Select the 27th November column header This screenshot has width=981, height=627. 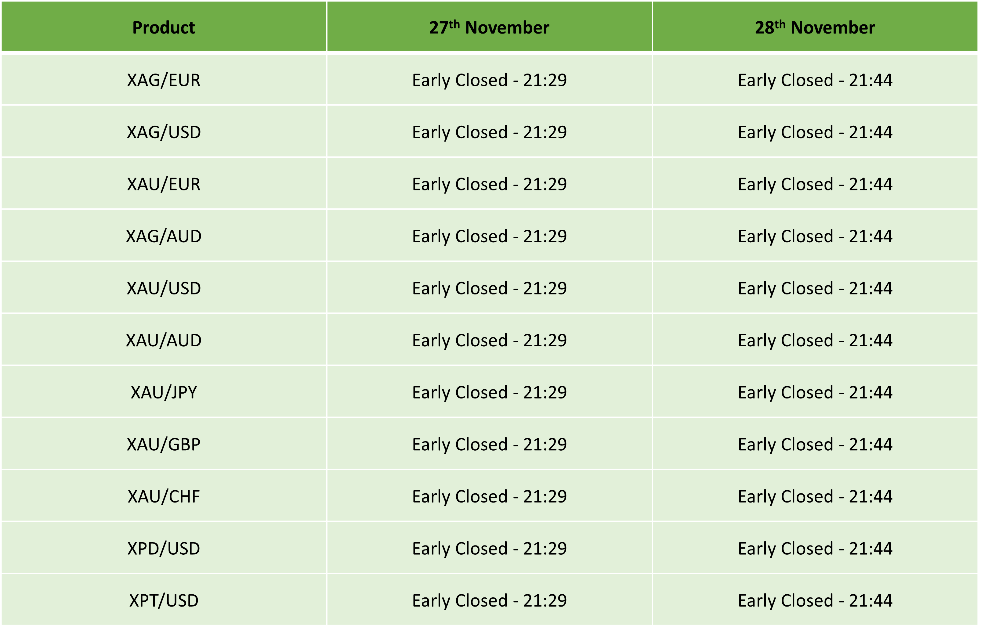tap(489, 27)
